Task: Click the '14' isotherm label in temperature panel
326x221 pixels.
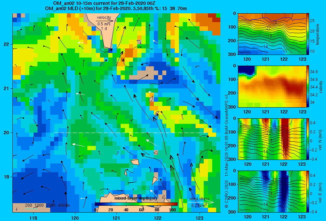Action: 265,47
